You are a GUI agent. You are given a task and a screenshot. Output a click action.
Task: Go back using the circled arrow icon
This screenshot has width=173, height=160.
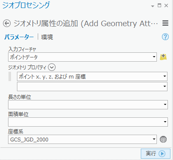[x=7, y=23]
